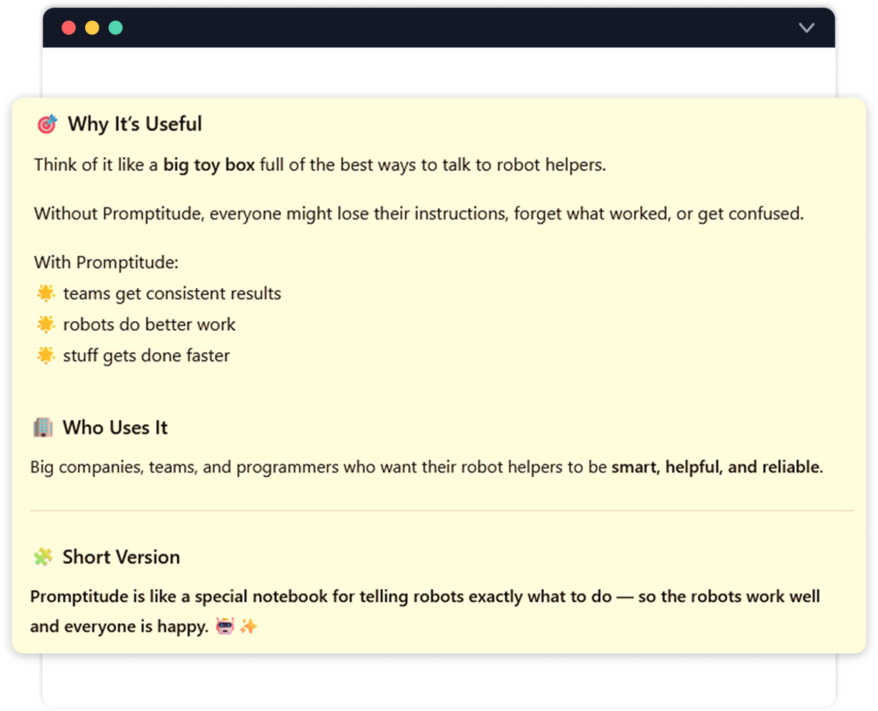Image resolution: width=878 pixels, height=711 pixels.
Task: Click the star next to stuff gets done faster
Action: (46, 355)
